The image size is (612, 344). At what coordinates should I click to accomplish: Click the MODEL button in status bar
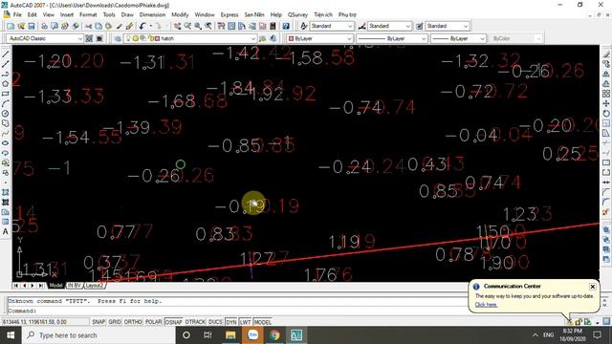coord(263,322)
